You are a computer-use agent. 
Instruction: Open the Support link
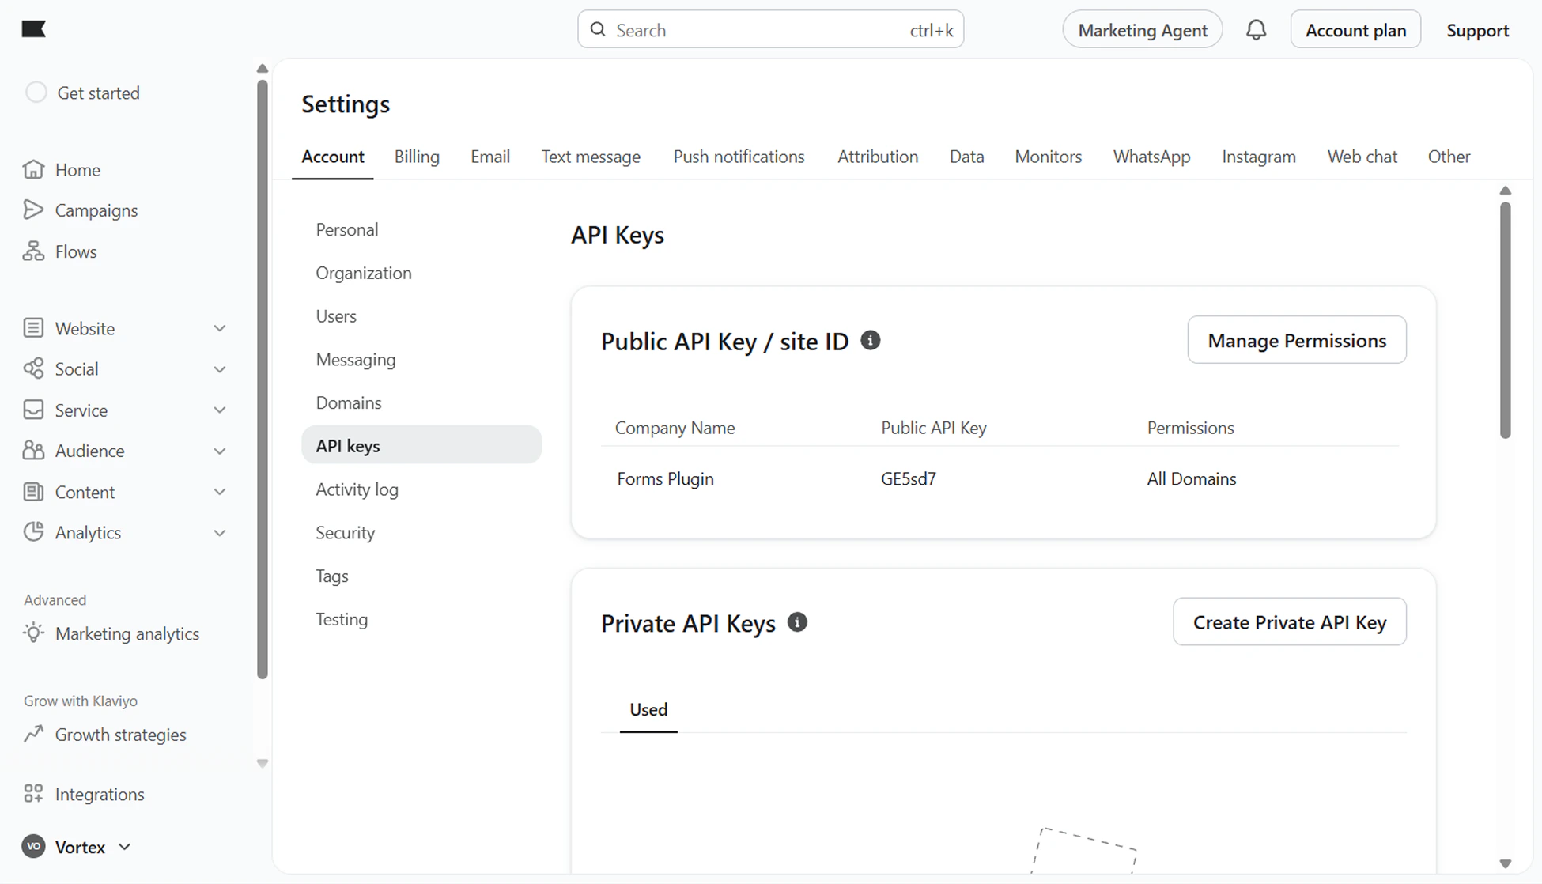pos(1477,30)
